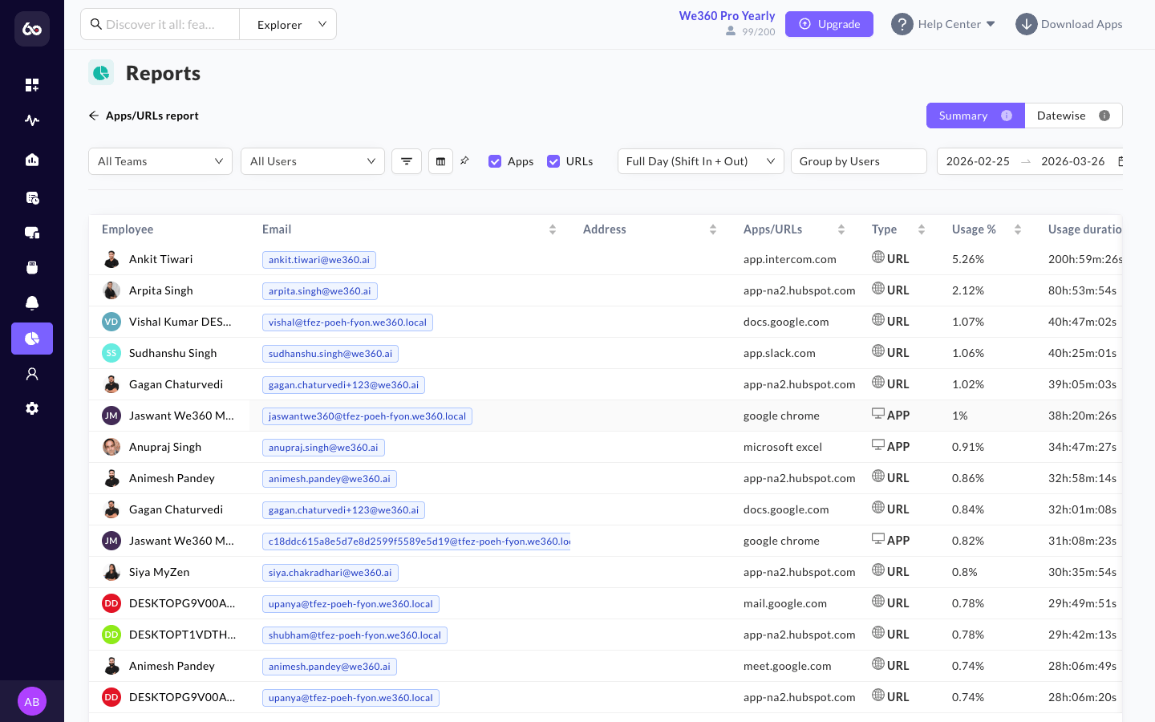Open the home chart icon in sidebar

32,160
